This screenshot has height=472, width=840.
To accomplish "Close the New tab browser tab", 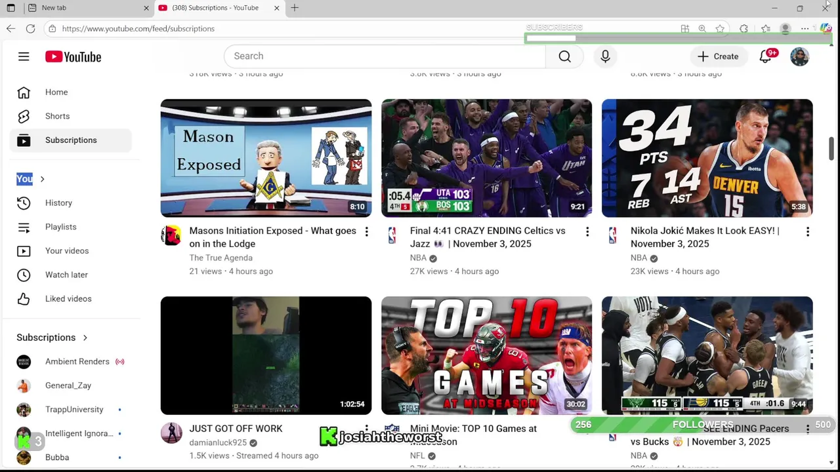I will click(146, 8).
